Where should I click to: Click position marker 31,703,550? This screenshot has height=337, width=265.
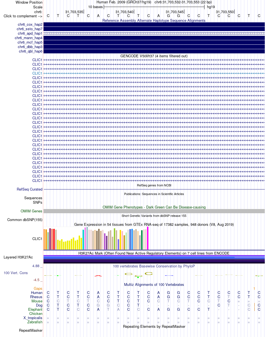pos(225,12)
